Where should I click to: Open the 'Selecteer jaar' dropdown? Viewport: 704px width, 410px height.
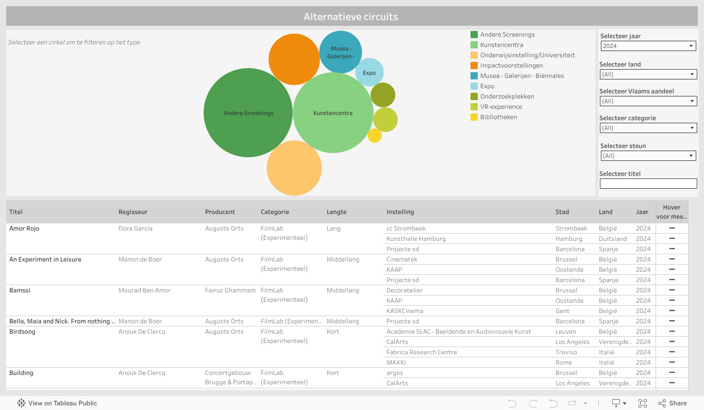point(648,46)
